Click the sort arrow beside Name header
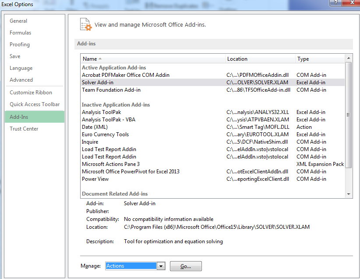The height and width of the screenshot is (279, 360). [x=100, y=59]
